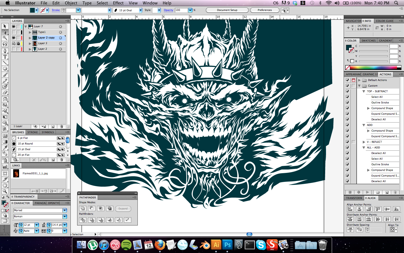The height and width of the screenshot is (253, 404).
Task: Select the Gradient tool
Action: (x=5, y=142)
